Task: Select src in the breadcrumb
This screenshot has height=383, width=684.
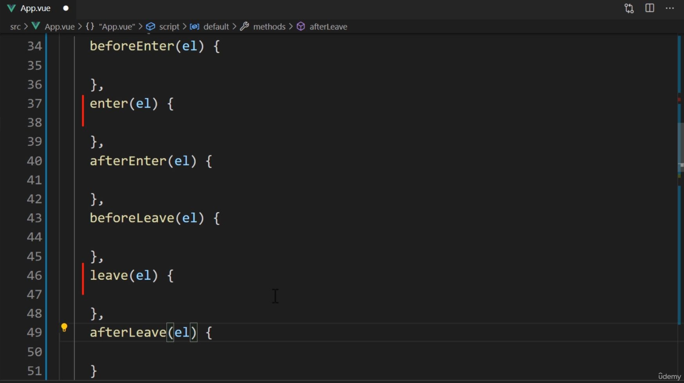Action: pyautogui.click(x=15, y=27)
